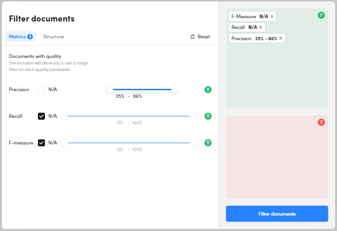Click green filter icon in the inclusion panel

click(321, 15)
